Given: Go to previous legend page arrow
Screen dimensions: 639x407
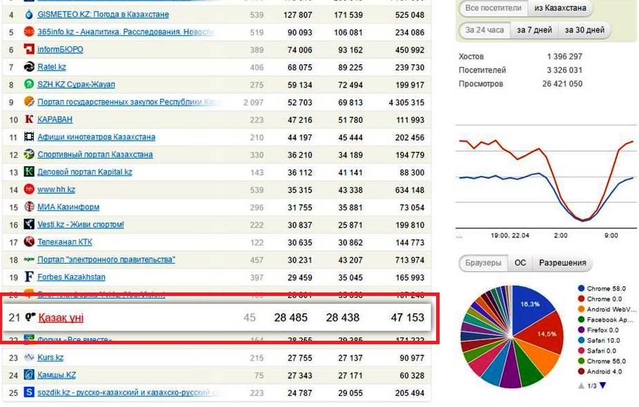Looking at the screenshot, I should [581, 386].
